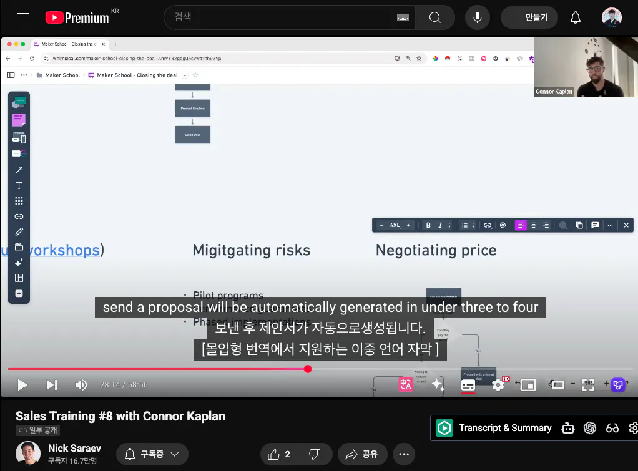This screenshot has width=638, height=471.
Task: Select the sticky note tool
Action: (x=19, y=119)
